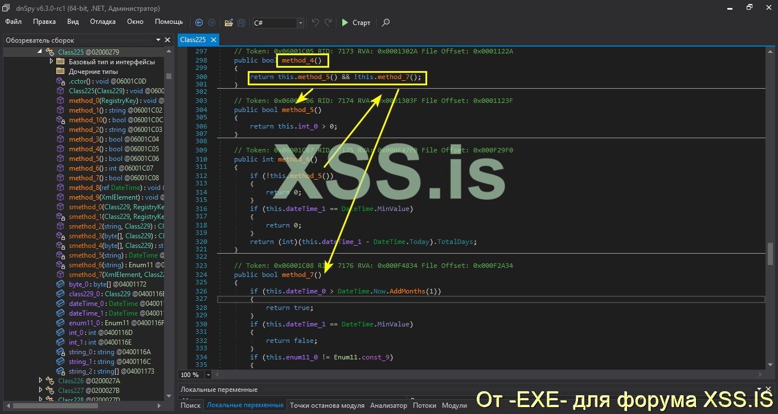
Task: Open the Файл menu
Action: click(14, 22)
